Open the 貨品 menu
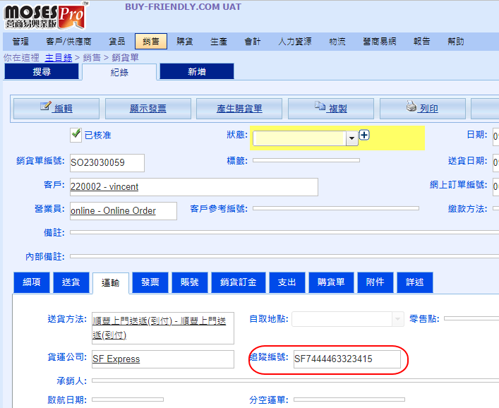Viewport: 499px width, 408px height. pyautogui.click(x=116, y=42)
